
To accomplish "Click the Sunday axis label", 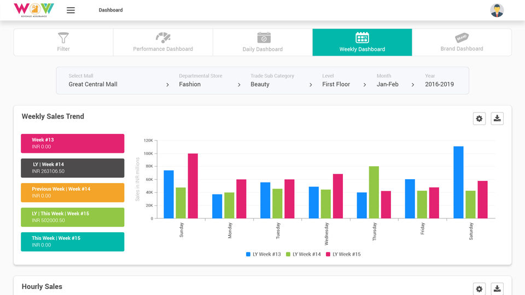I will click(x=182, y=230).
